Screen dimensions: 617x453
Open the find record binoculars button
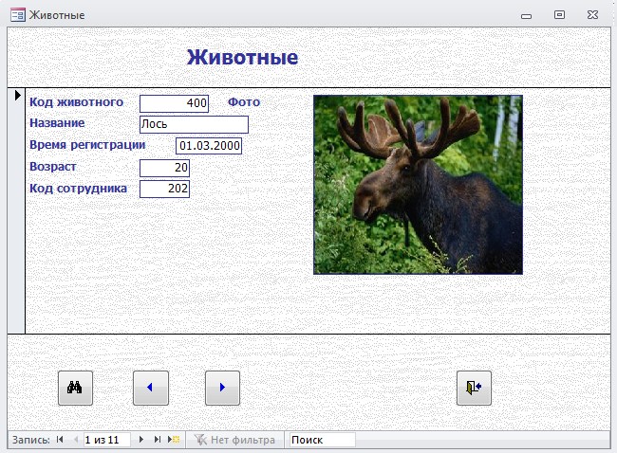[x=75, y=388]
